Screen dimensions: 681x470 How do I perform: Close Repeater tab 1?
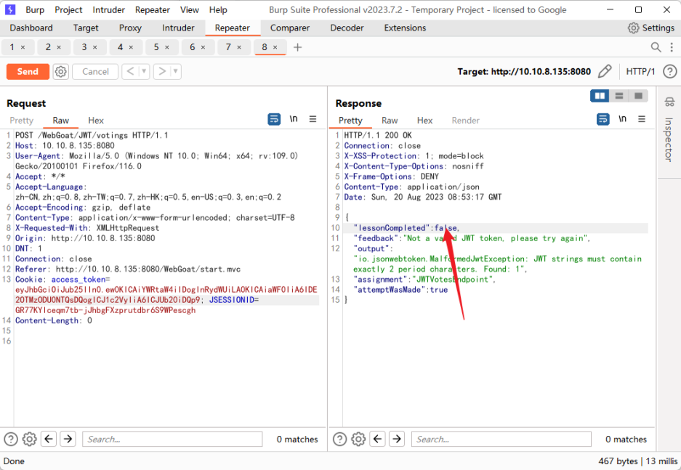pos(23,47)
